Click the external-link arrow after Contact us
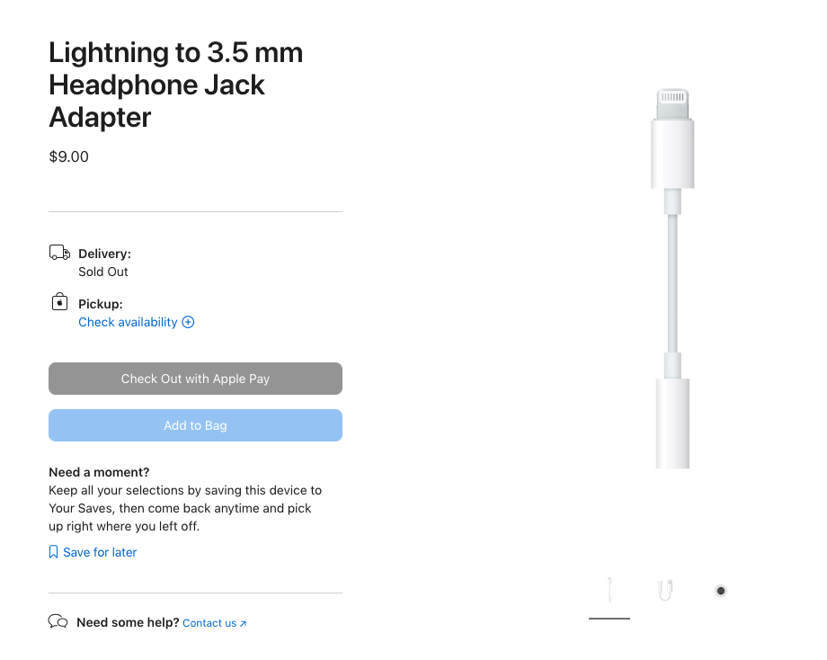This screenshot has width=827, height=660. pos(242,622)
